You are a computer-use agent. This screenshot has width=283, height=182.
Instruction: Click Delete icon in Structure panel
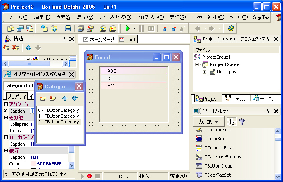pyautogui.click(x=16, y=48)
